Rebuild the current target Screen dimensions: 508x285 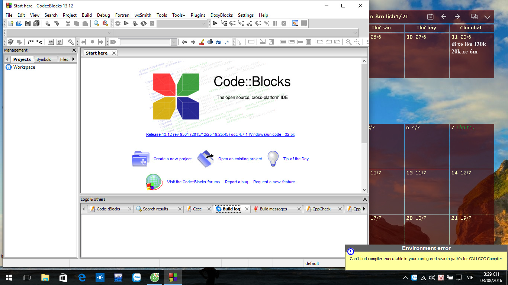coord(144,23)
